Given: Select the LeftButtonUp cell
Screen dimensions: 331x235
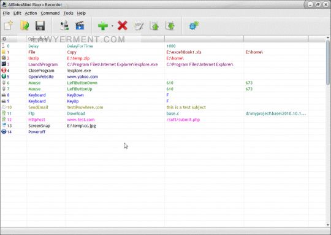Looking at the screenshot, I should (79, 89).
